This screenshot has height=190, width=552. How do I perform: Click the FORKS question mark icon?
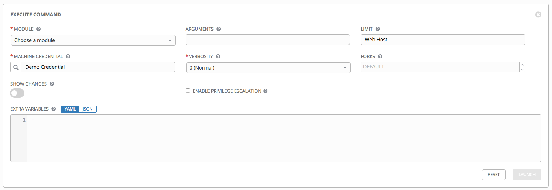point(380,56)
